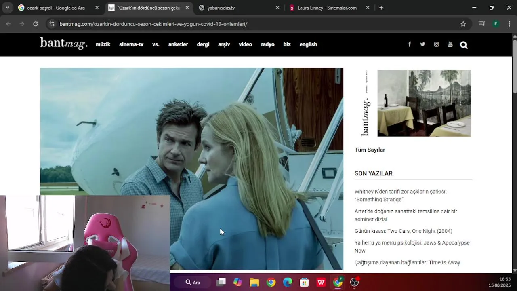Click scrollbar down arrow
This screenshot has width=517, height=291.
click(515, 270)
